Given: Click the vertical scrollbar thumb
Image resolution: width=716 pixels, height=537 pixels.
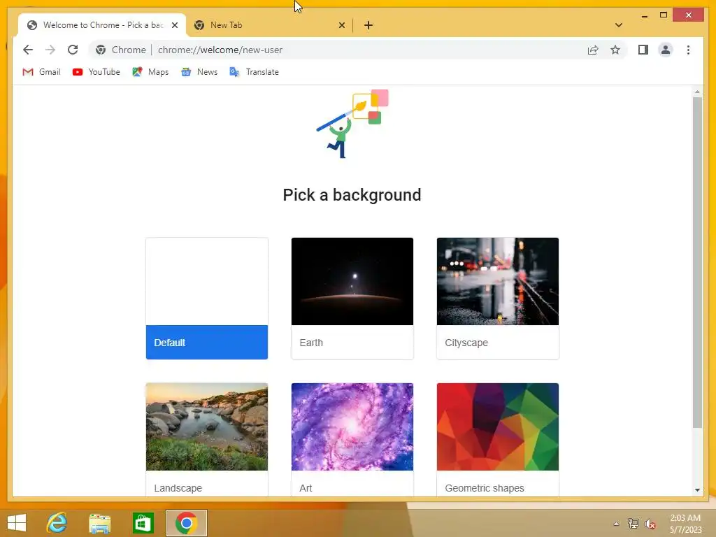Looking at the screenshot, I should coord(697,262).
